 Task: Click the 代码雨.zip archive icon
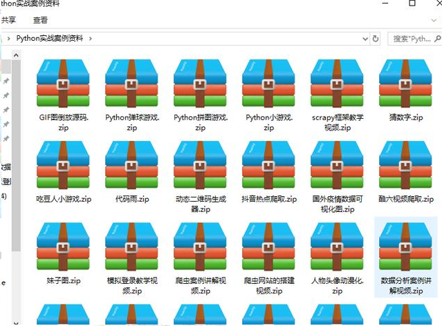(131, 165)
